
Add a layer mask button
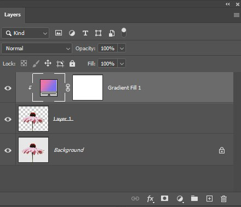point(164,198)
